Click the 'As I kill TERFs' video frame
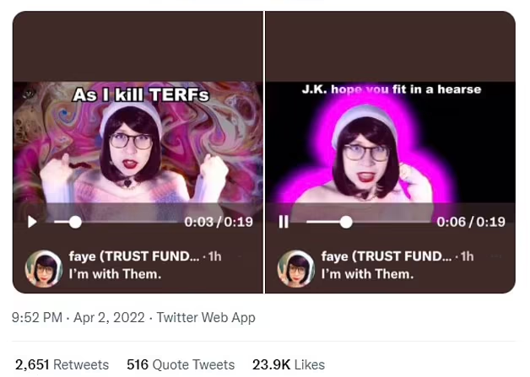 [x=138, y=142]
